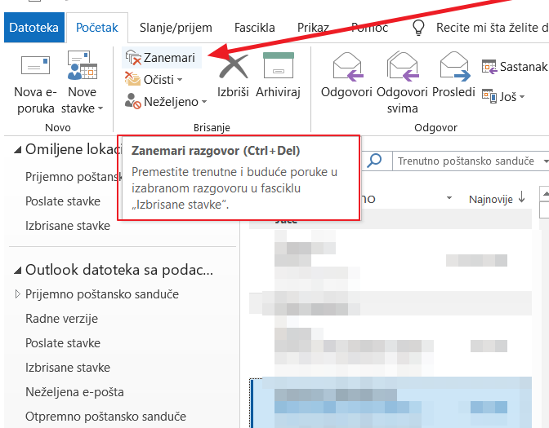The image size is (549, 428).
Task: Open the Neželjena e-pošta folder
Action: tap(74, 392)
